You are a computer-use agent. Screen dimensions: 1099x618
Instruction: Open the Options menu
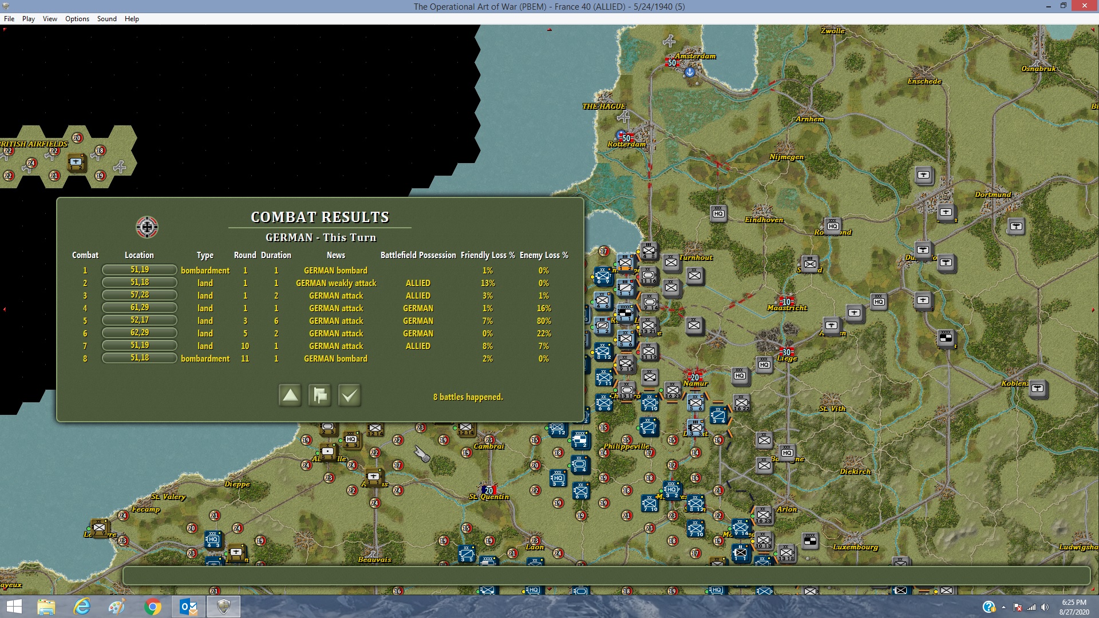[77, 19]
